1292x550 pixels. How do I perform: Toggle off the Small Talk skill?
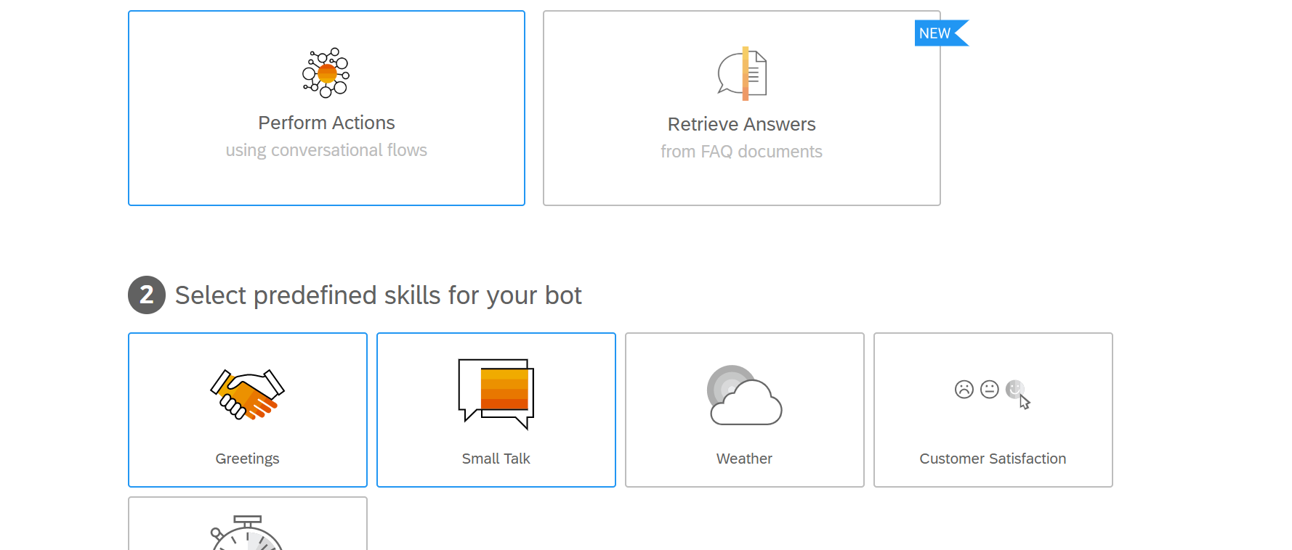(x=496, y=410)
